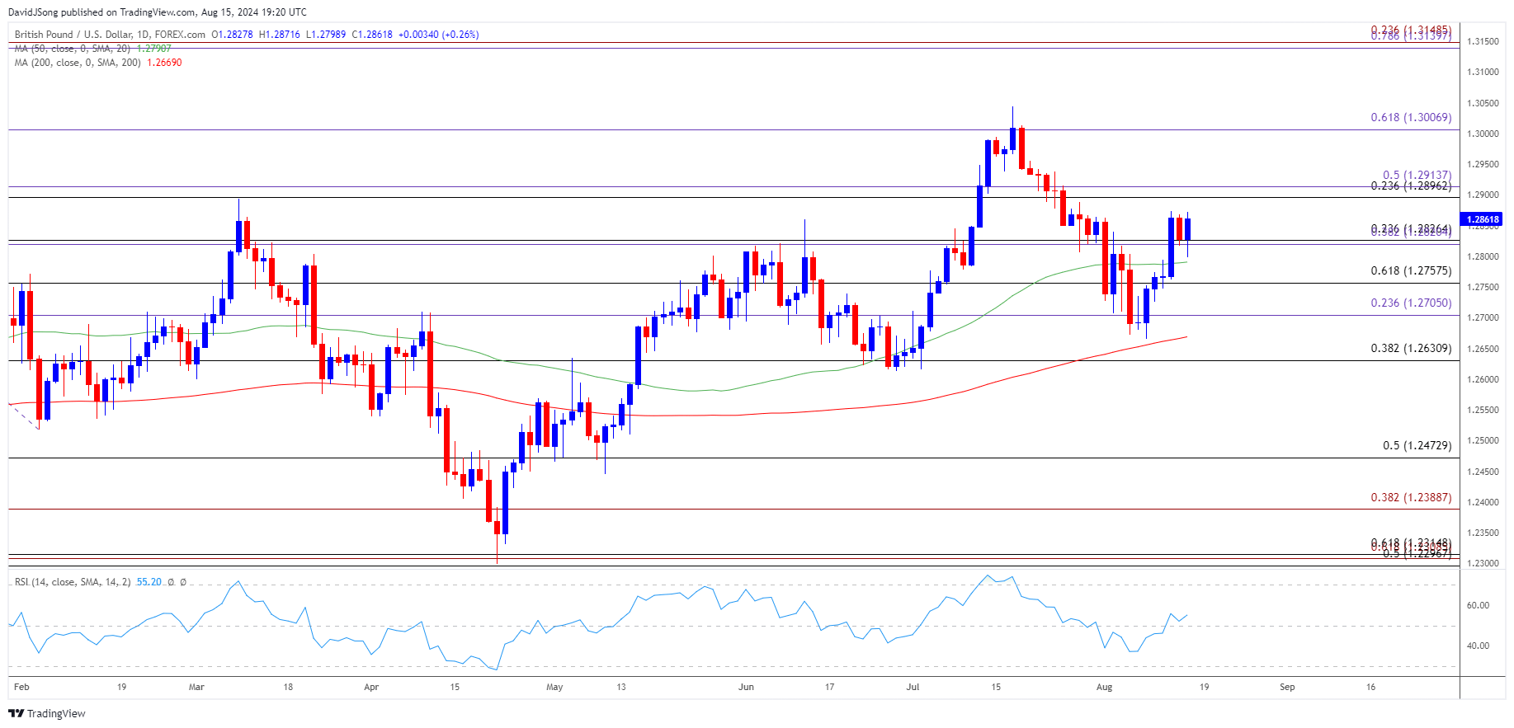
Task: Click the 40.00 level on the RSI axis
Action: click(1478, 646)
